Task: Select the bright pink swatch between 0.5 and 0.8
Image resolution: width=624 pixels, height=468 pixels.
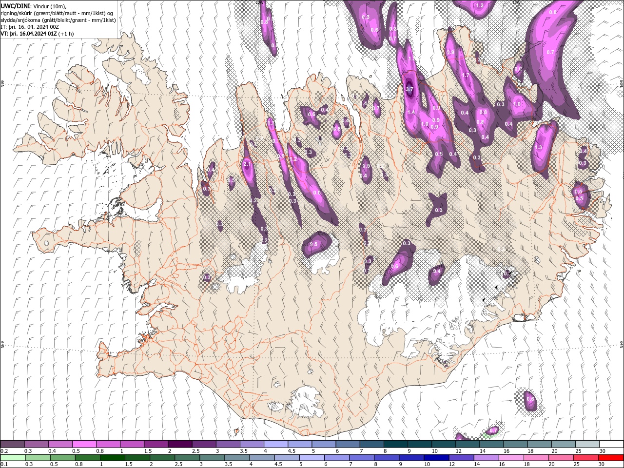Action: click(x=84, y=444)
